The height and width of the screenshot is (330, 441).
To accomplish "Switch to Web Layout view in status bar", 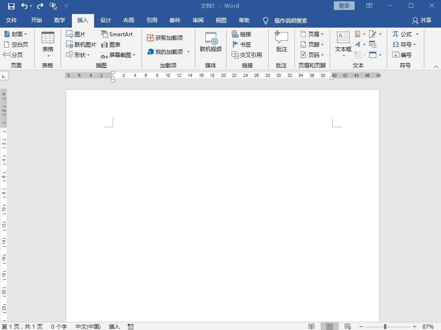I will coord(348,326).
